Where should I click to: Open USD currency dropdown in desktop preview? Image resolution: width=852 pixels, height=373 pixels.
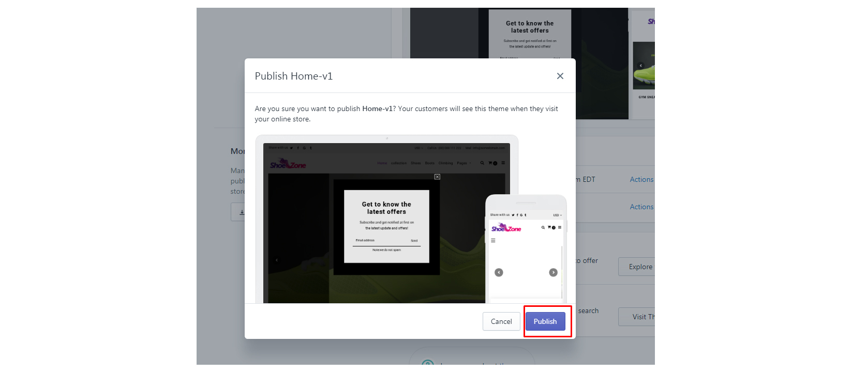click(x=418, y=148)
